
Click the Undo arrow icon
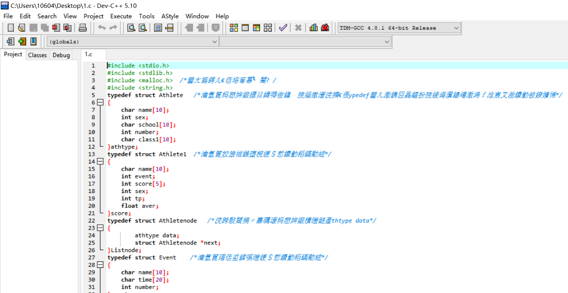[x=102, y=28]
